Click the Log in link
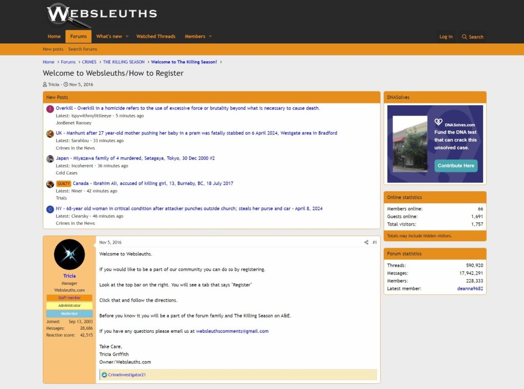524x389 pixels. click(x=446, y=37)
